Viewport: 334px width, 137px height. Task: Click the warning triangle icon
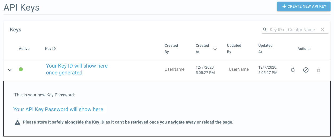(18, 122)
